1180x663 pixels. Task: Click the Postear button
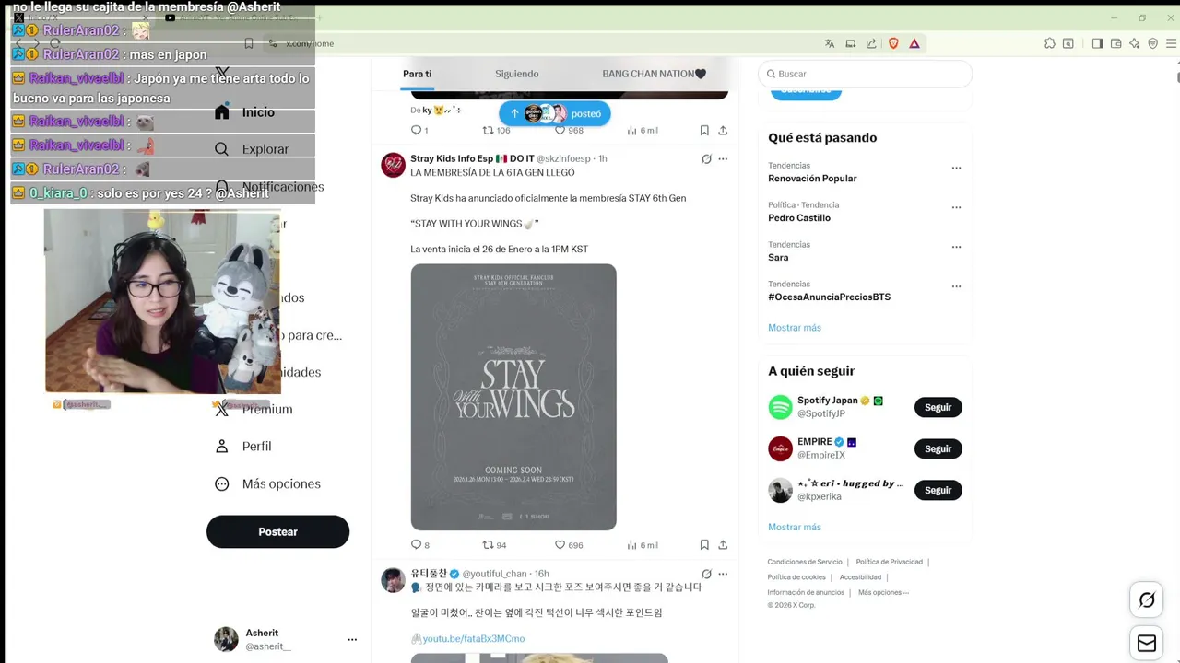[277, 531]
